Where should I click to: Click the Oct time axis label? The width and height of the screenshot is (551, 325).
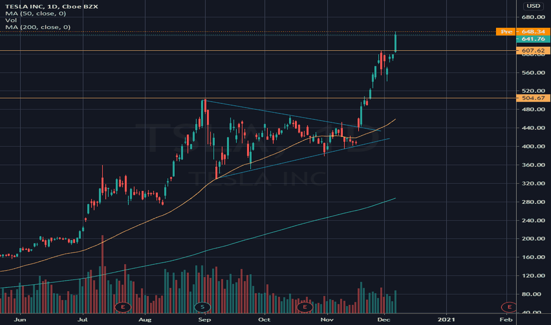[x=264, y=319]
